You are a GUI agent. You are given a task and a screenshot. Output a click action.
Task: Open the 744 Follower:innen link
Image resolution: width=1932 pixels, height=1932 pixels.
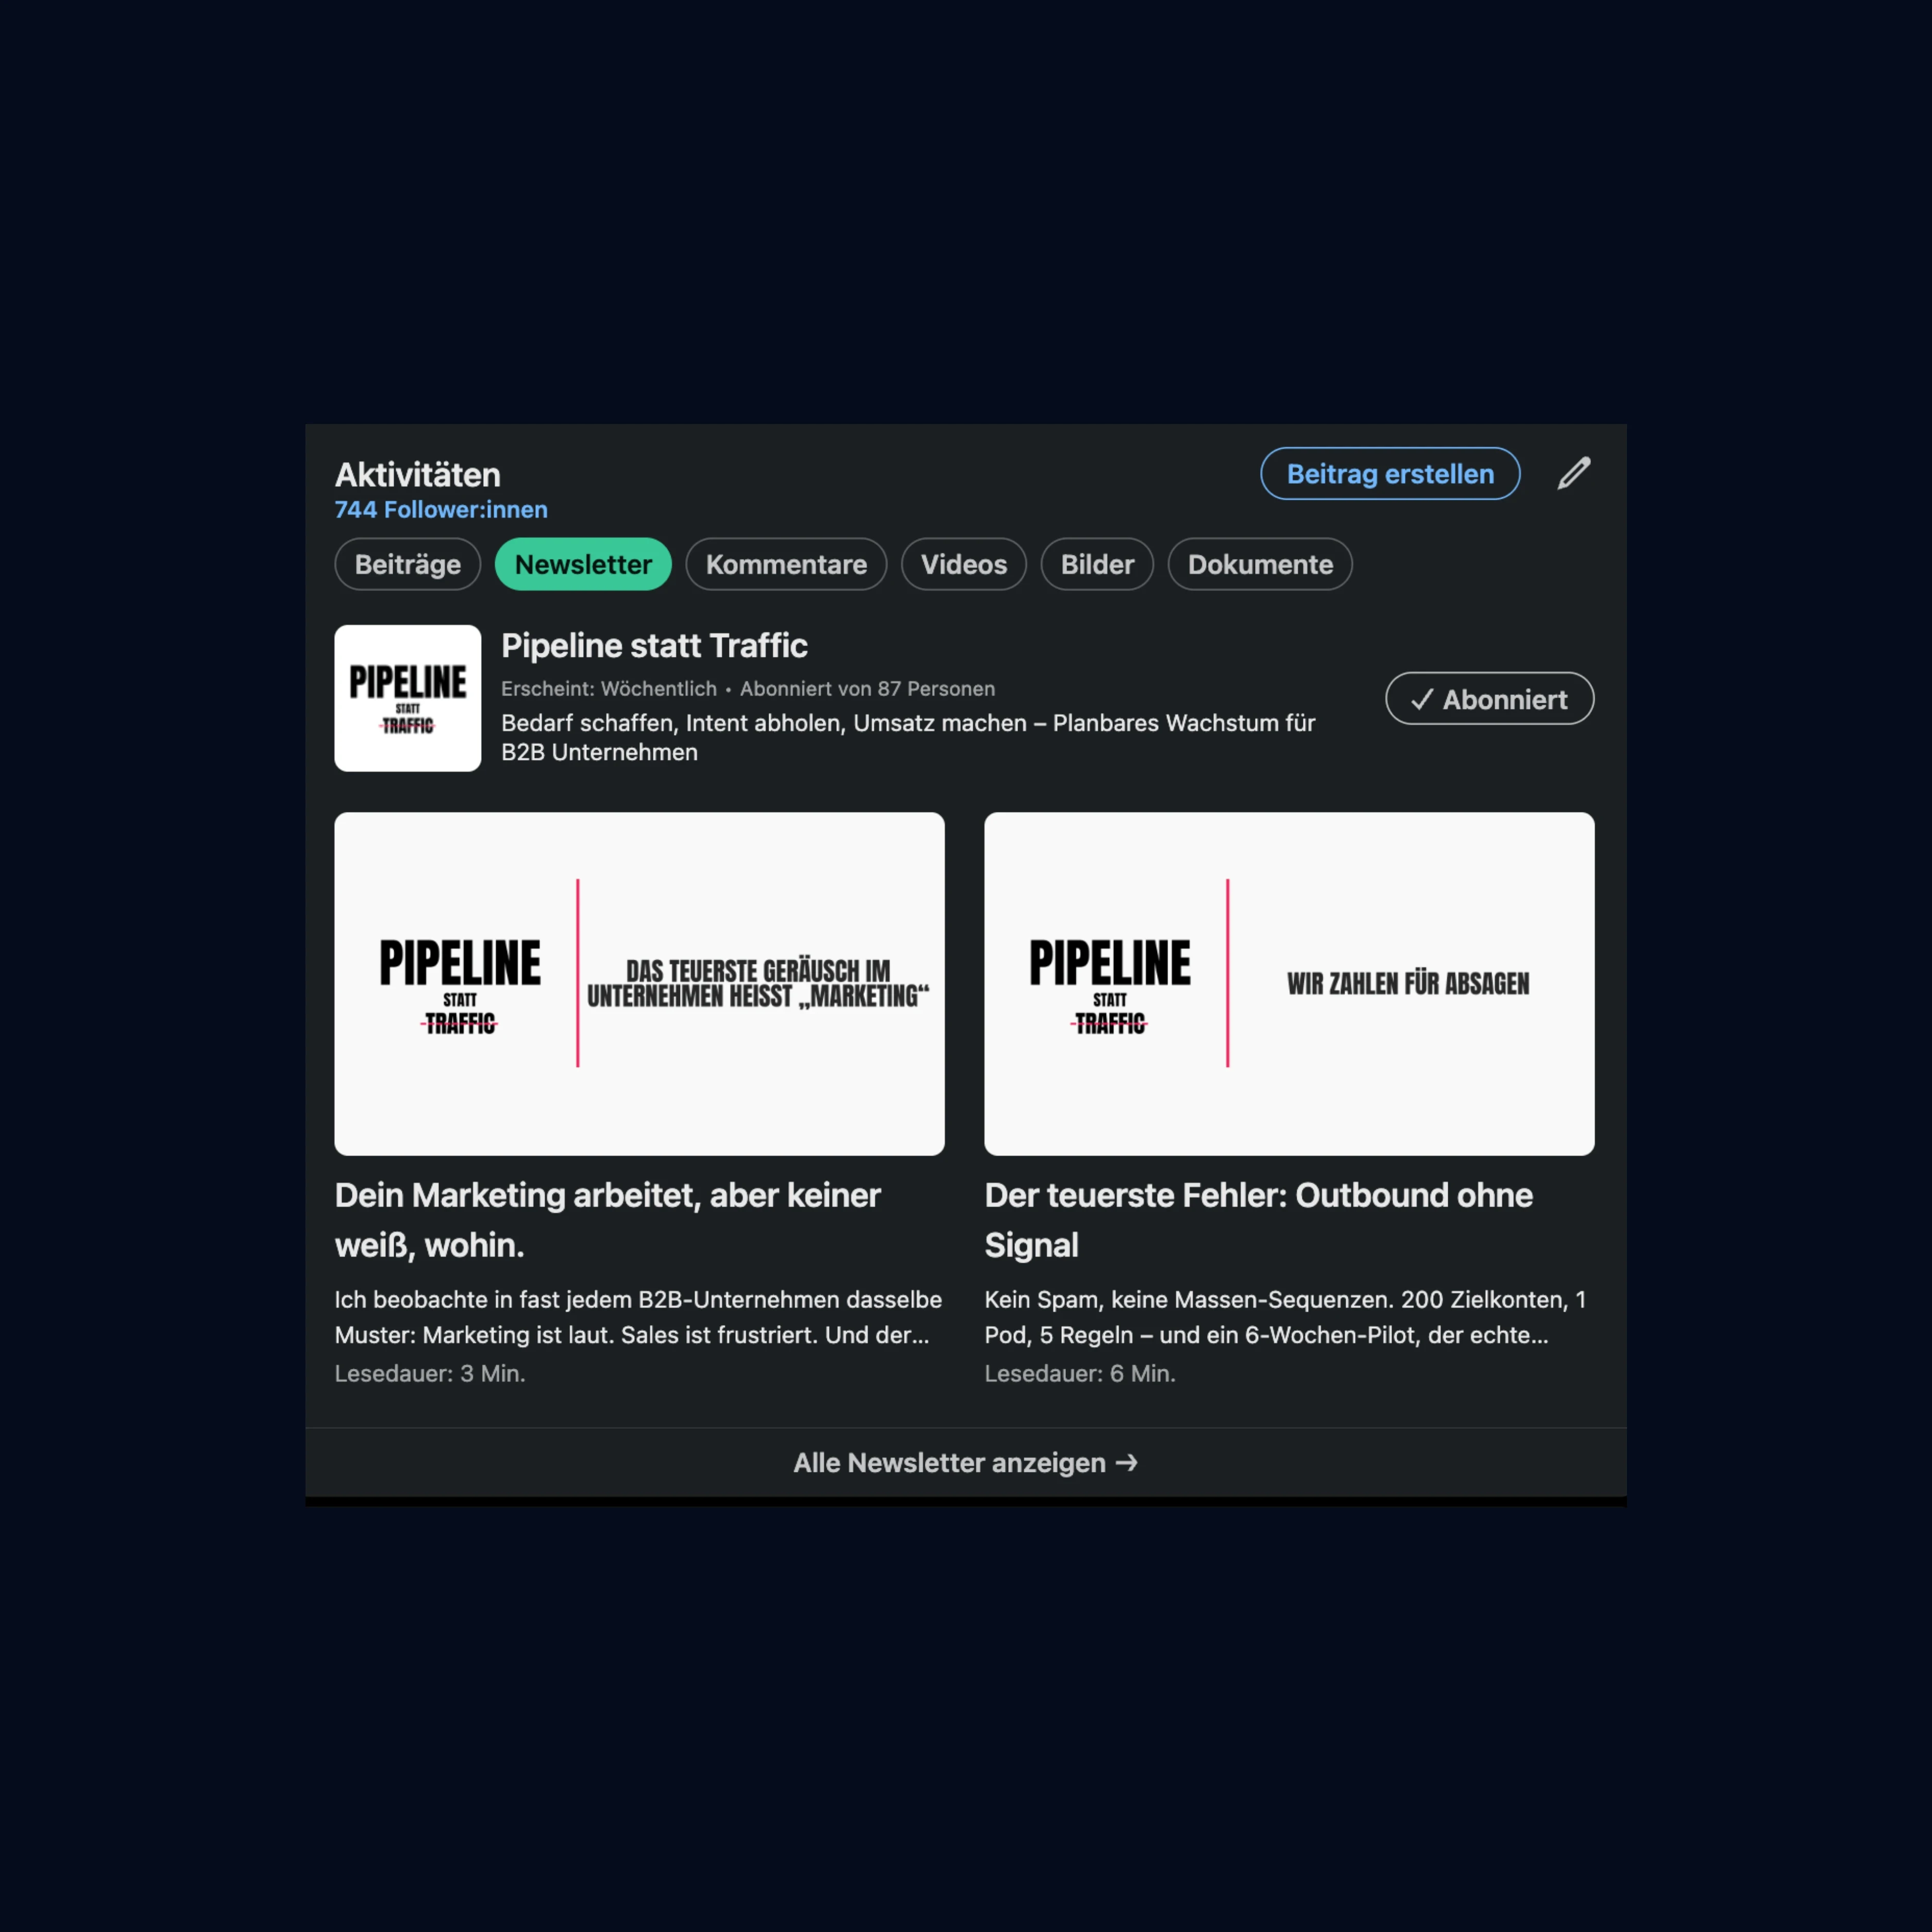point(441,510)
